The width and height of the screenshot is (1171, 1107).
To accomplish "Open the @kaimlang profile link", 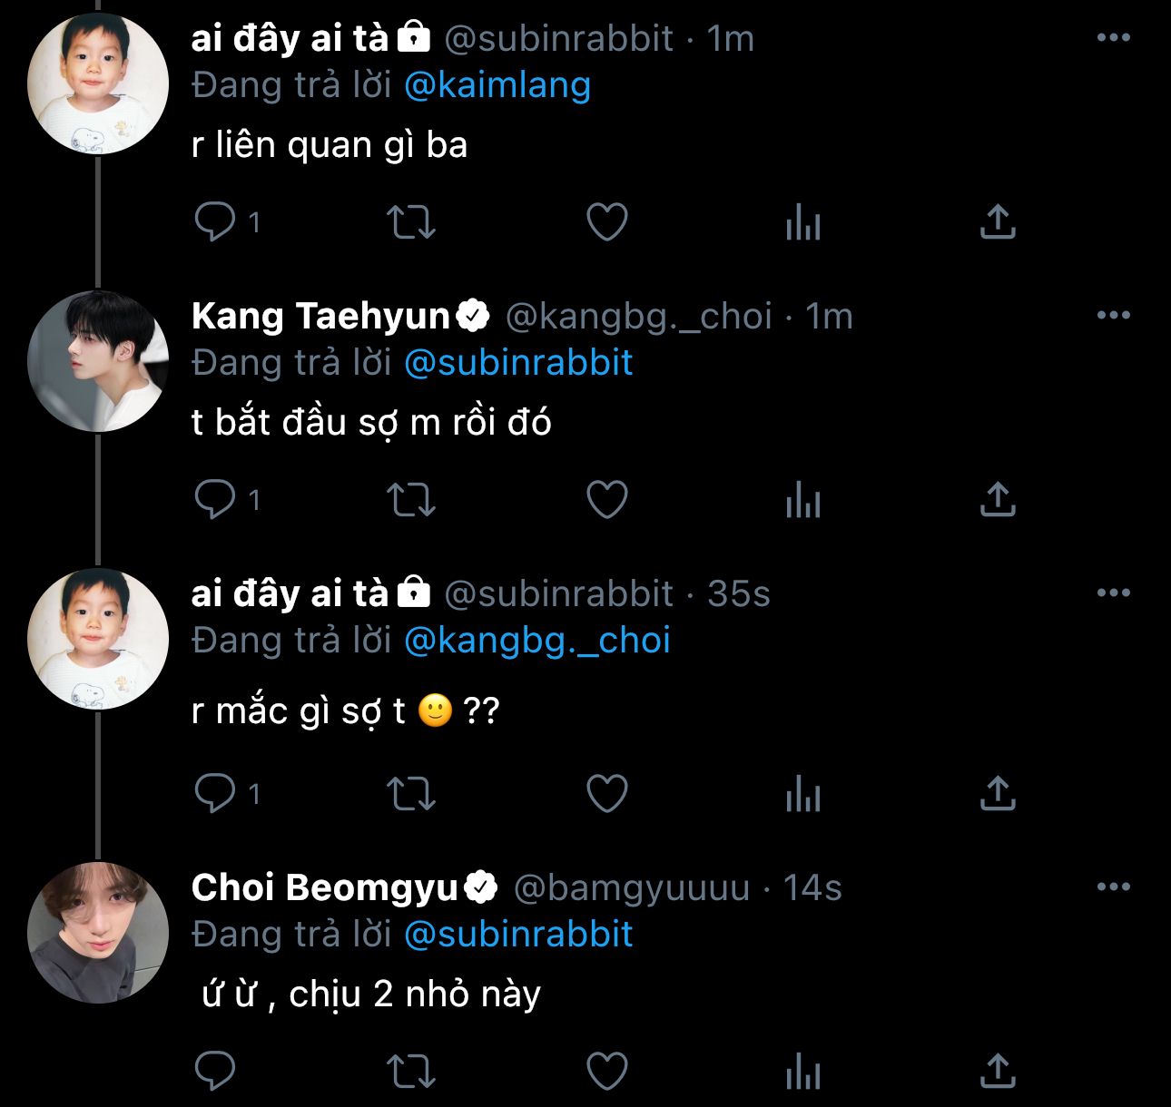I will (x=497, y=85).
